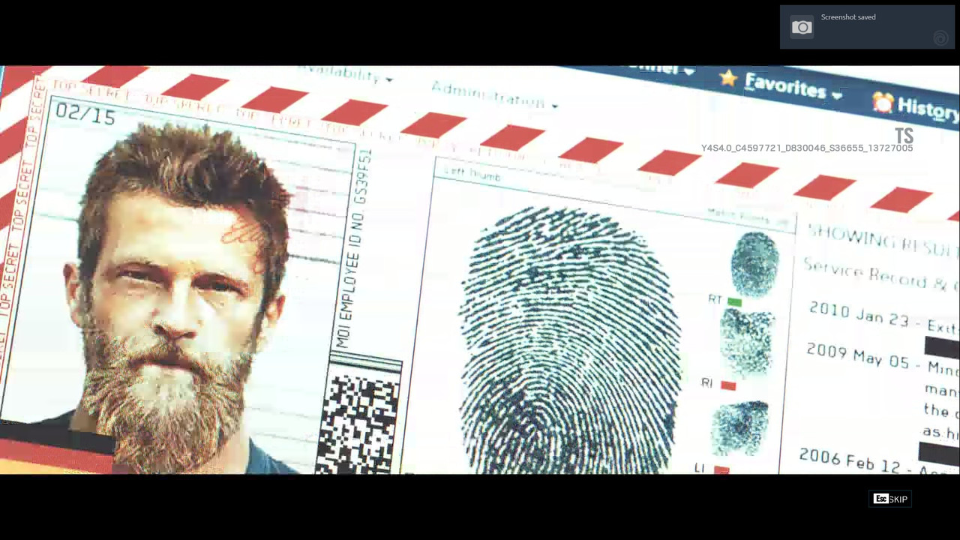Click the Esc key icon beside SKIP

880,499
